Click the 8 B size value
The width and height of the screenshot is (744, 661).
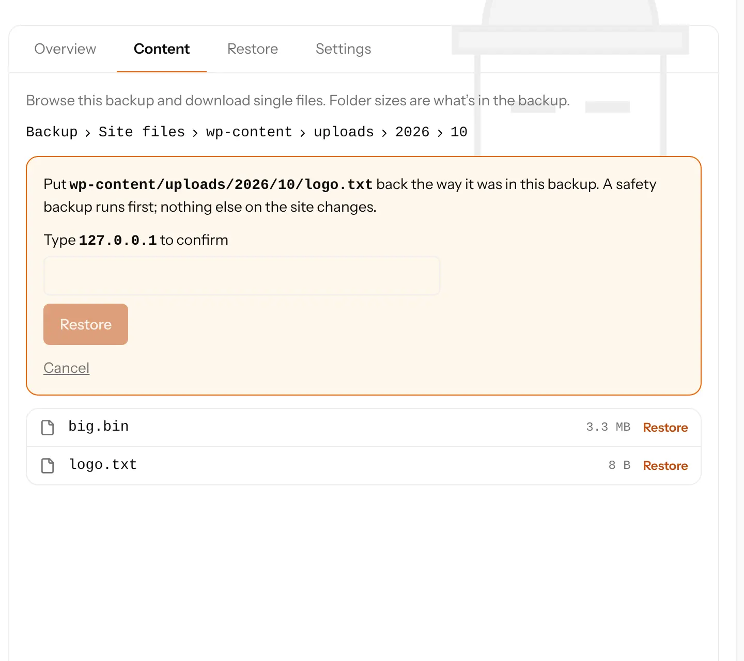619,465
